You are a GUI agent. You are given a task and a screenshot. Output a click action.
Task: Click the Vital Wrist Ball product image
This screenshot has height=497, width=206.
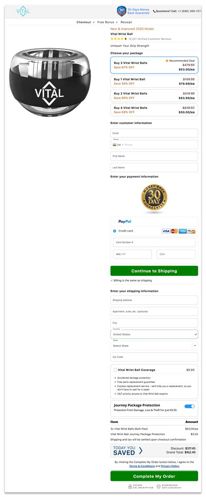[x=50, y=82]
